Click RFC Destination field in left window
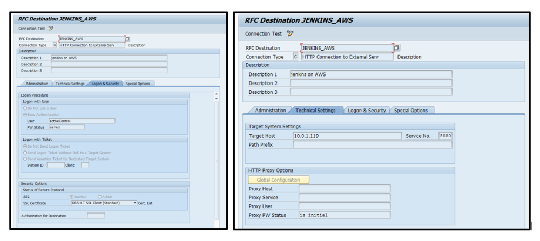Image resolution: width=540 pixels, height=241 pixels. 92,39
